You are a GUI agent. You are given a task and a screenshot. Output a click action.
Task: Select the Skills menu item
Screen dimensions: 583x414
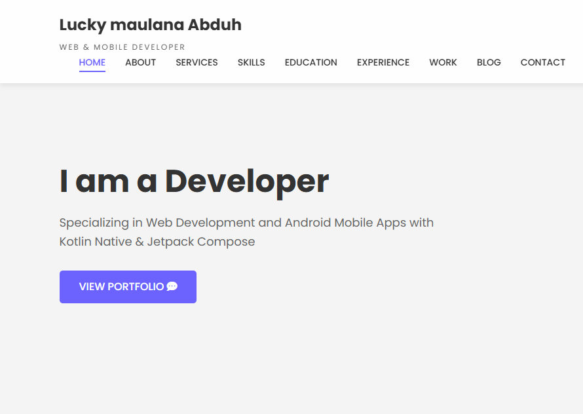click(251, 62)
